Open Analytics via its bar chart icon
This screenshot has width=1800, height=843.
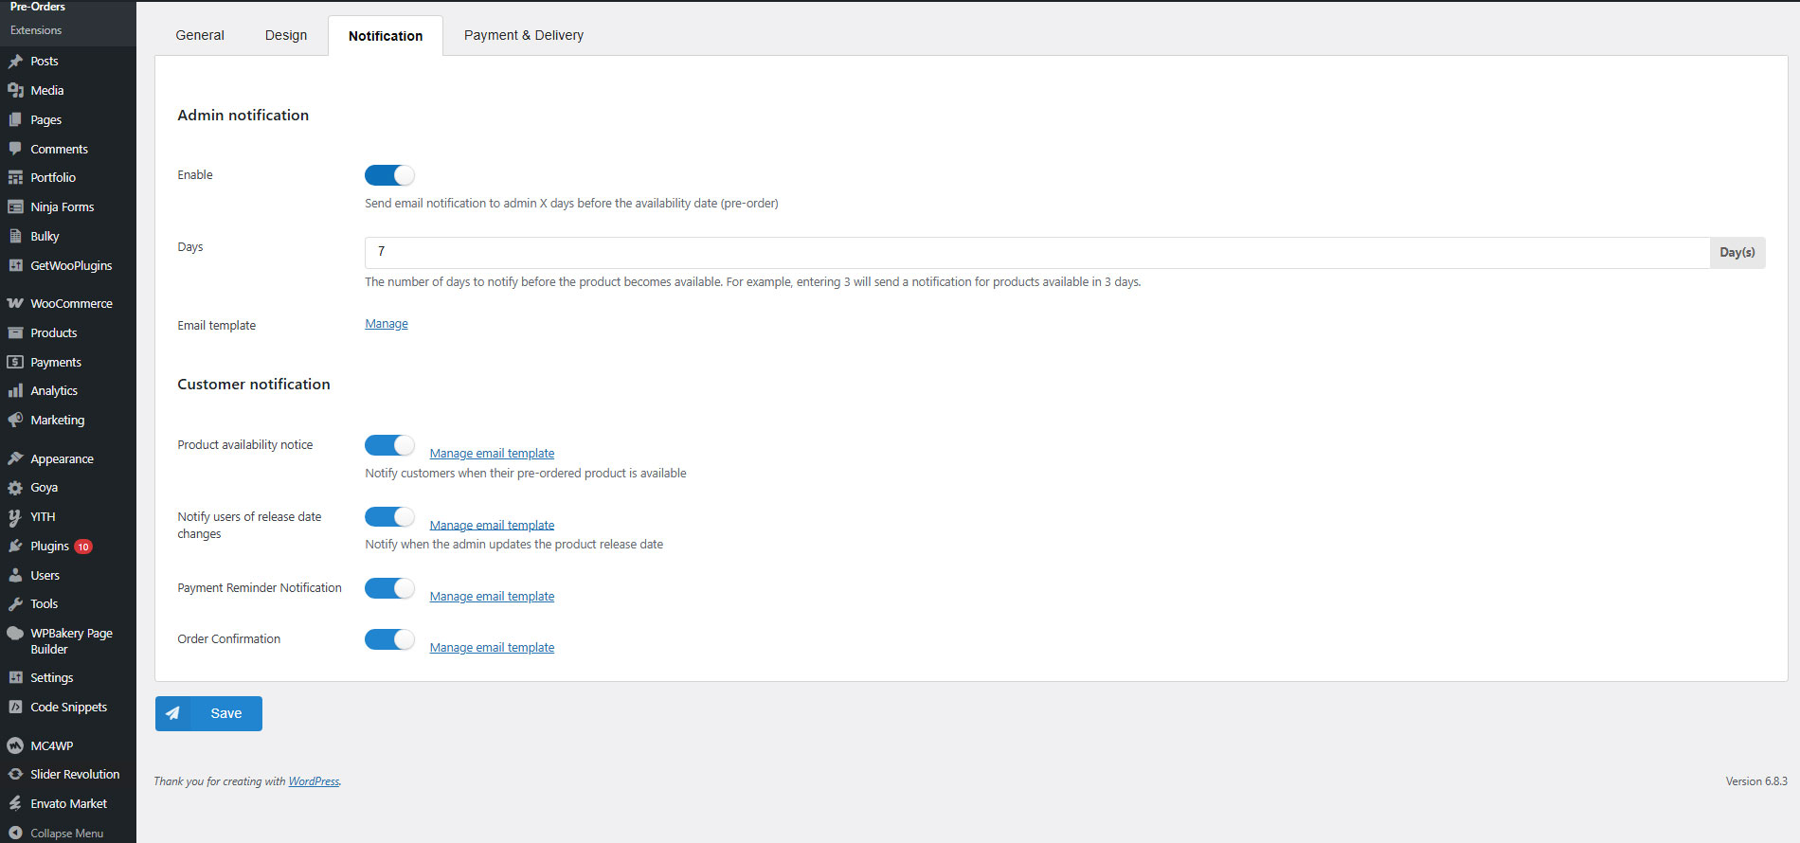point(15,390)
